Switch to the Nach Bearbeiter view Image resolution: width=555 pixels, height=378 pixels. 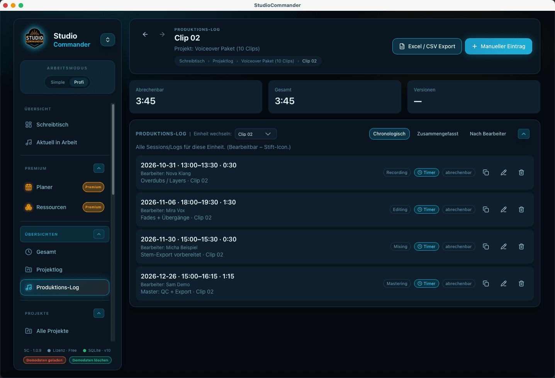pos(487,134)
